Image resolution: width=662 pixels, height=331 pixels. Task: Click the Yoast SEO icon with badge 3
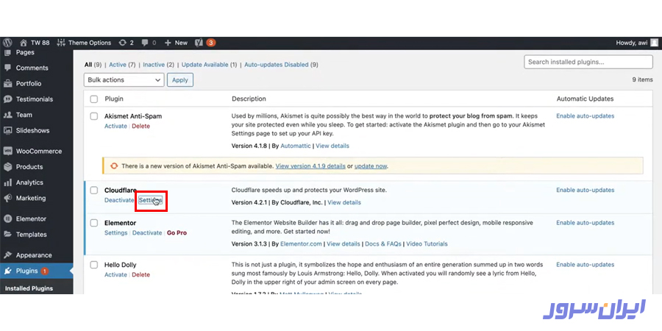coord(199,43)
